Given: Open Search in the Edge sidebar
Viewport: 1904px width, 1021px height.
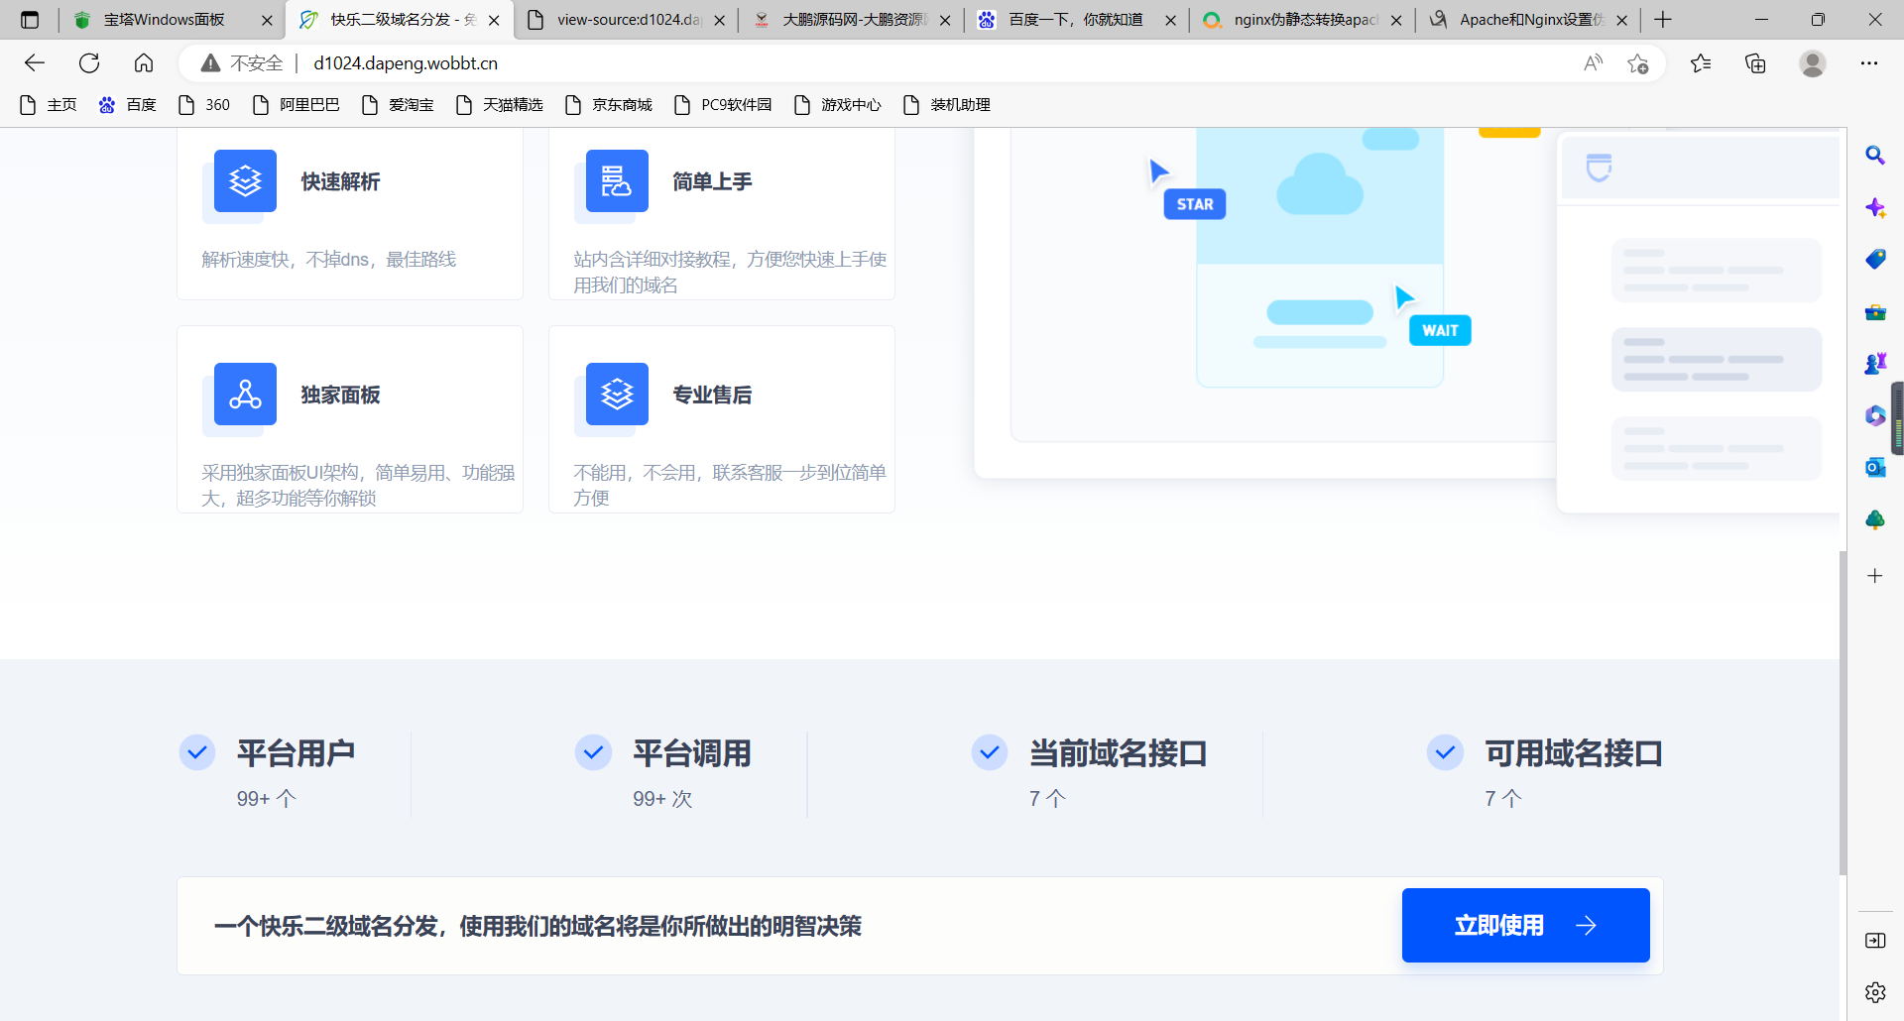Looking at the screenshot, I should click(1875, 156).
